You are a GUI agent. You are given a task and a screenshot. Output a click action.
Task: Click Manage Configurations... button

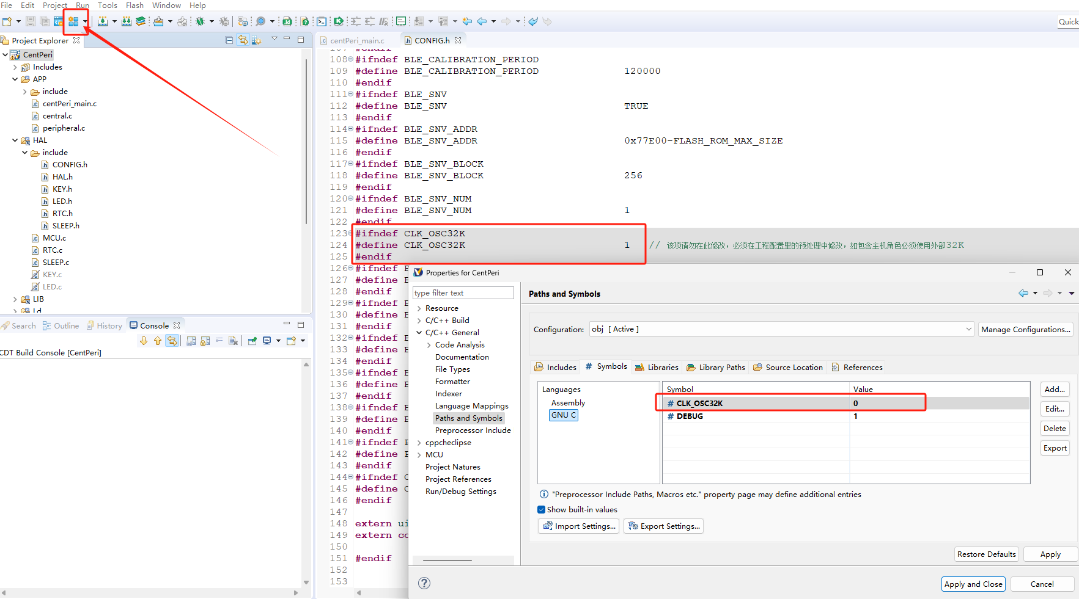pos(1025,330)
